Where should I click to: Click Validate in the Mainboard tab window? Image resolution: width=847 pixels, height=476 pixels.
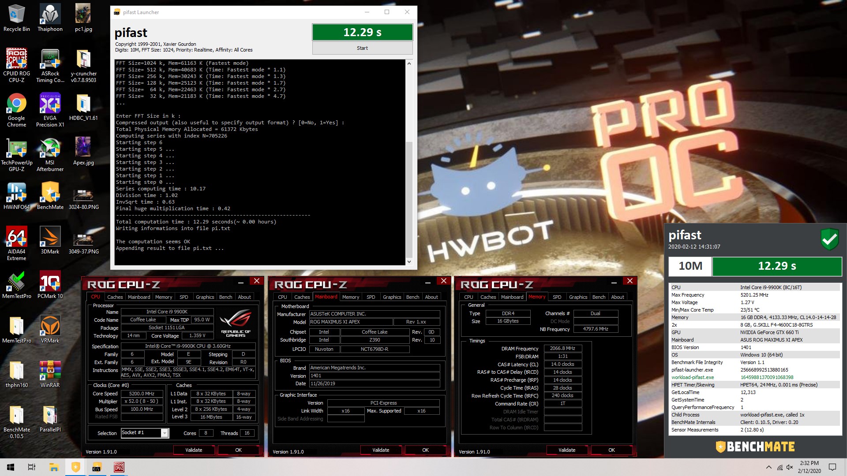point(381,450)
